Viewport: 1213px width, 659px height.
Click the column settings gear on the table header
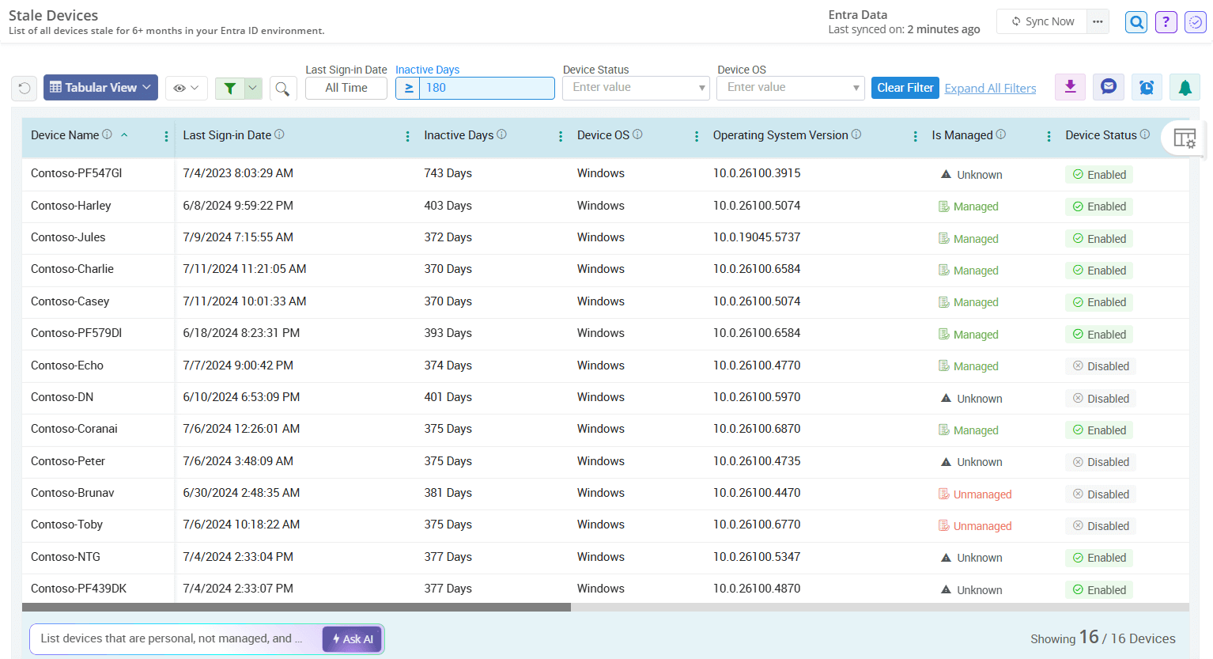tap(1185, 138)
